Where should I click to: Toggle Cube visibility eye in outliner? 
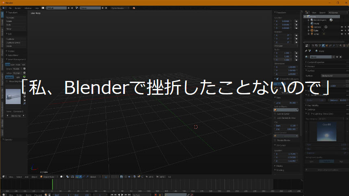tap(342, 30)
